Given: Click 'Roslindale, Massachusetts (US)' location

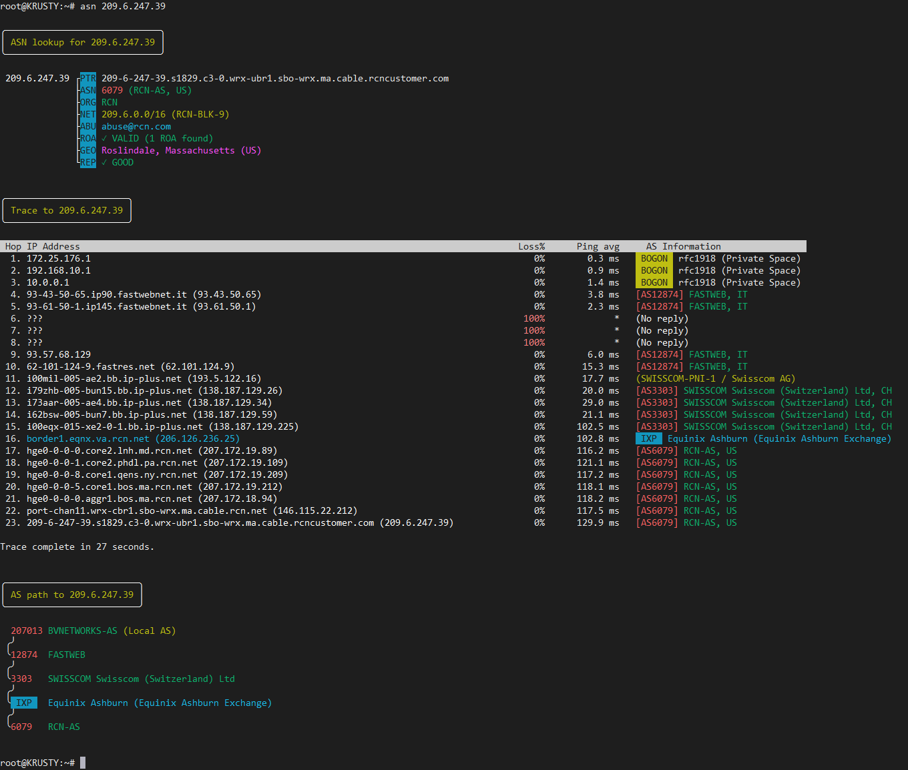Looking at the screenshot, I should tap(182, 150).
